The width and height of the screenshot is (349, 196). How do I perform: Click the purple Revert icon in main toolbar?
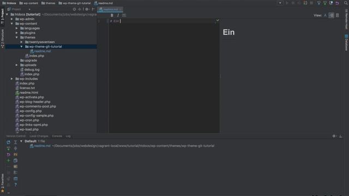pyautogui.click(x=338, y=3)
